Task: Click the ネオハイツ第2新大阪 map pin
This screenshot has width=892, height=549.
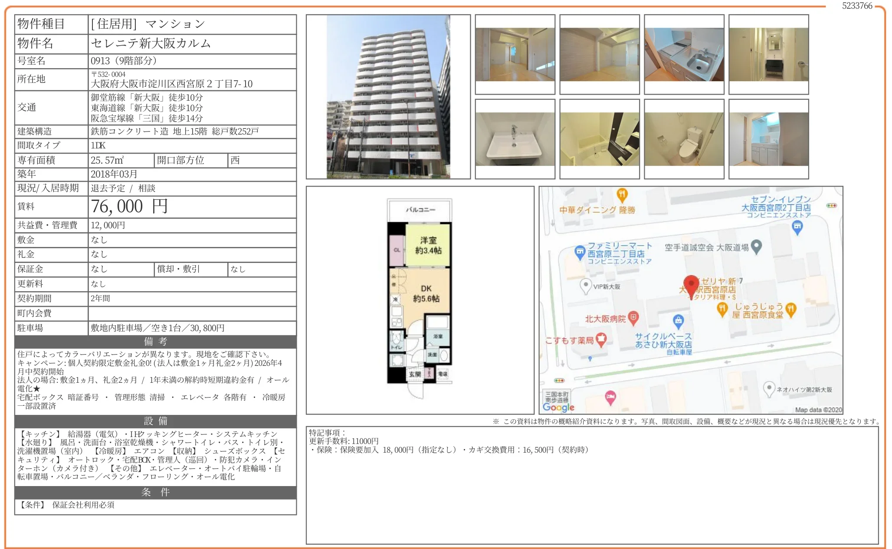Action: tap(769, 388)
